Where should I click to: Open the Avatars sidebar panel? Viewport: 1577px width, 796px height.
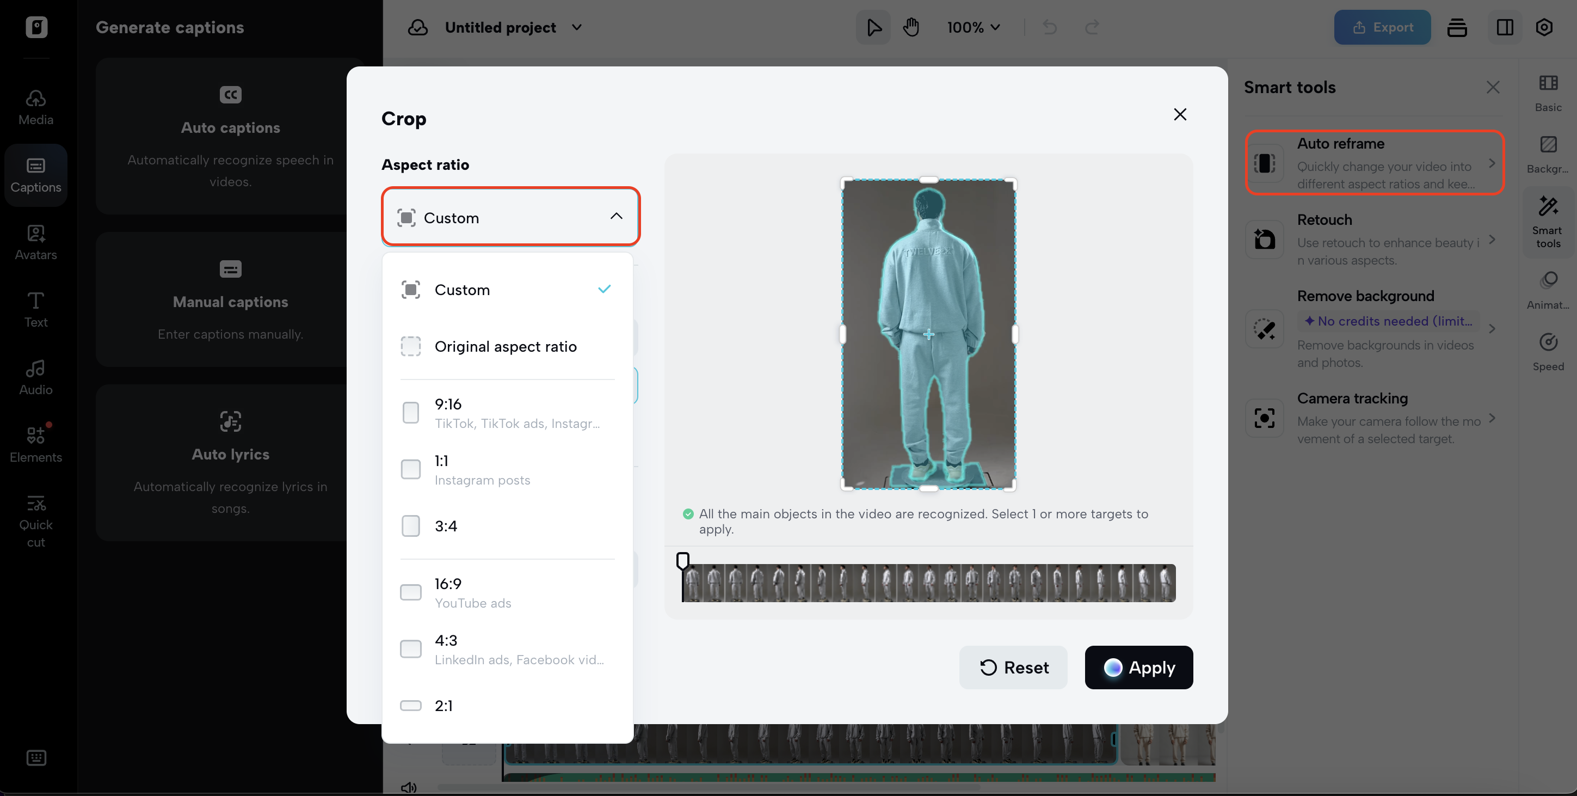tap(35, 242)
